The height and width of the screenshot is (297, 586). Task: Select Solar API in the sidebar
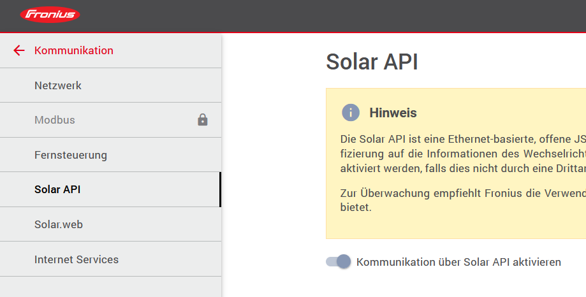pos(57,189)
